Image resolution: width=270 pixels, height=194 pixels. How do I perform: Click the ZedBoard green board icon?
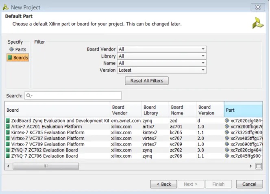click(8, 121)
